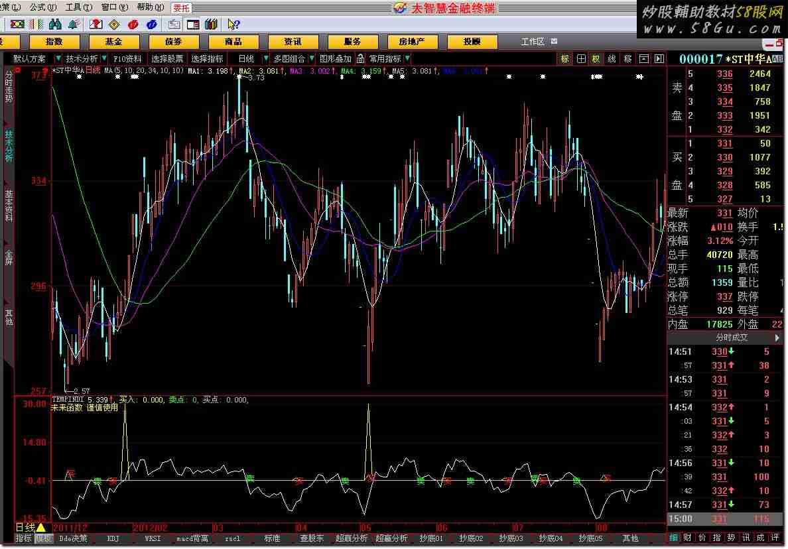Expand the 常用指标 dropdown arrow

[407, 59]
